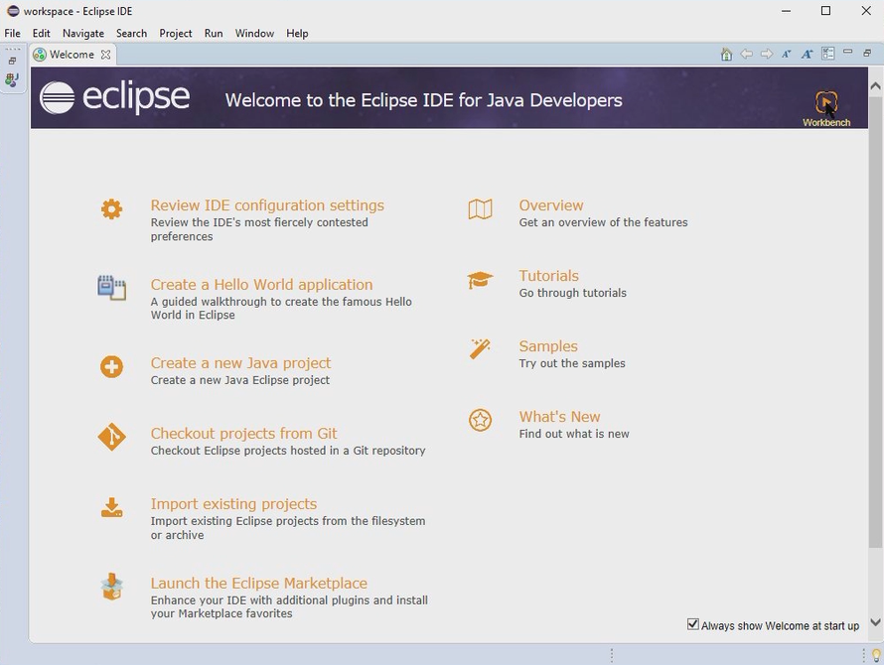Screen dimensions: 884x665
Task: Open the Navigate menu
Action: pyautogui.click(x=83, y=34)
